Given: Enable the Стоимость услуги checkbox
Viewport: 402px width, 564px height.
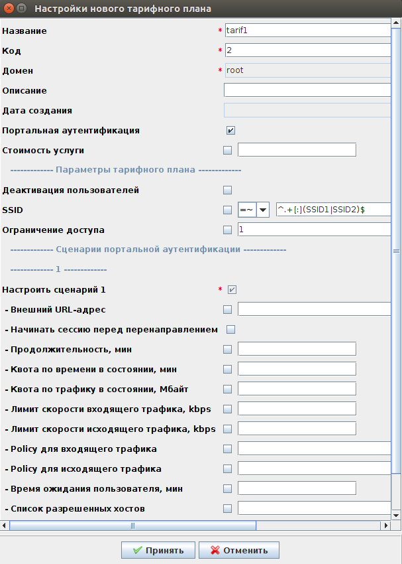Looking at the screenshot, I should tap(228, 150).
